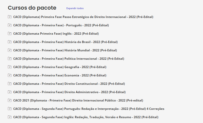This screenshot has height=123, width=203.
Task: Open the Política Internacional course title
Action: click(x=69, y=59)
